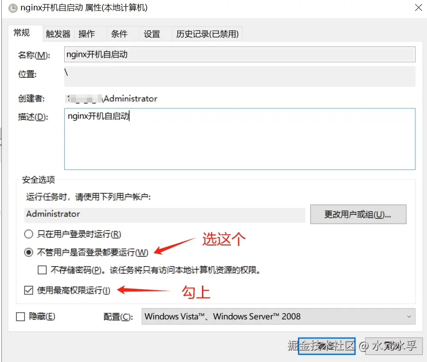Click the 位置 path field
The height and width of the screenshot is (362, 427).
(240, 77)
